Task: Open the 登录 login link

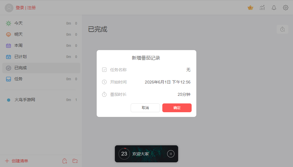Action: [x=20, y=8]
